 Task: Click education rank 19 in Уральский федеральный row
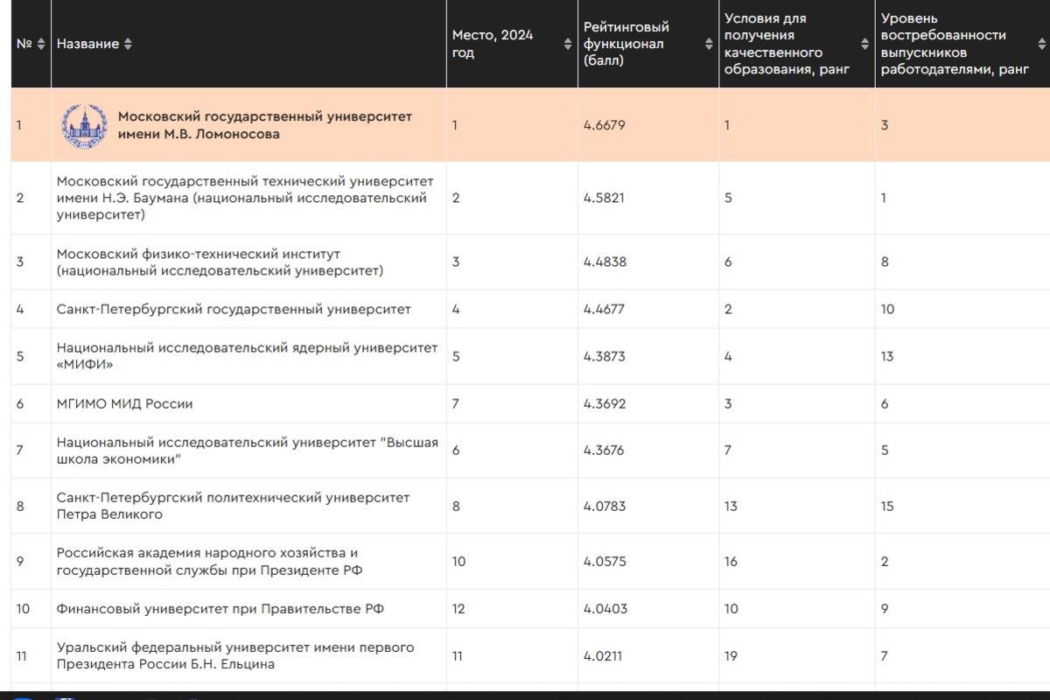(731, 655)
